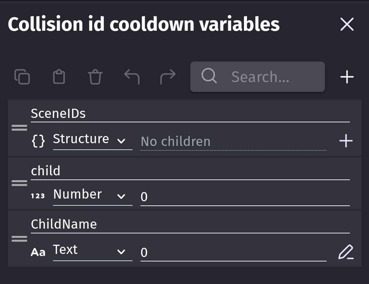Open the ChildName text editor pencil
This screenshot has height=284, width=369.
tap(346, 252)
